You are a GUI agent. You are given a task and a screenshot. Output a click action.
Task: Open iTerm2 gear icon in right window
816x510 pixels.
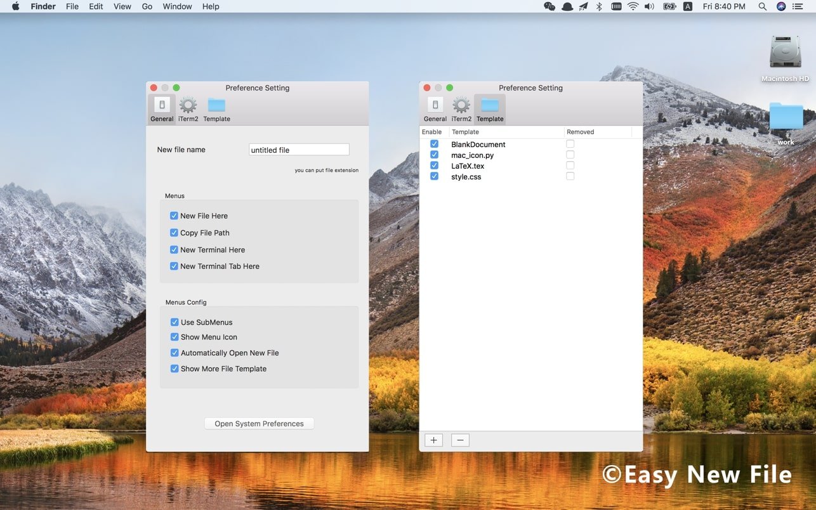[x=461, y=108]
